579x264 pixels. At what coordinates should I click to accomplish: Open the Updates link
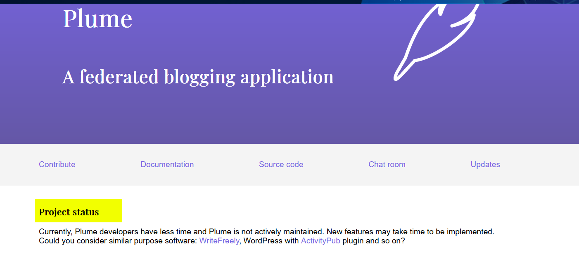(x=485, y=164)
